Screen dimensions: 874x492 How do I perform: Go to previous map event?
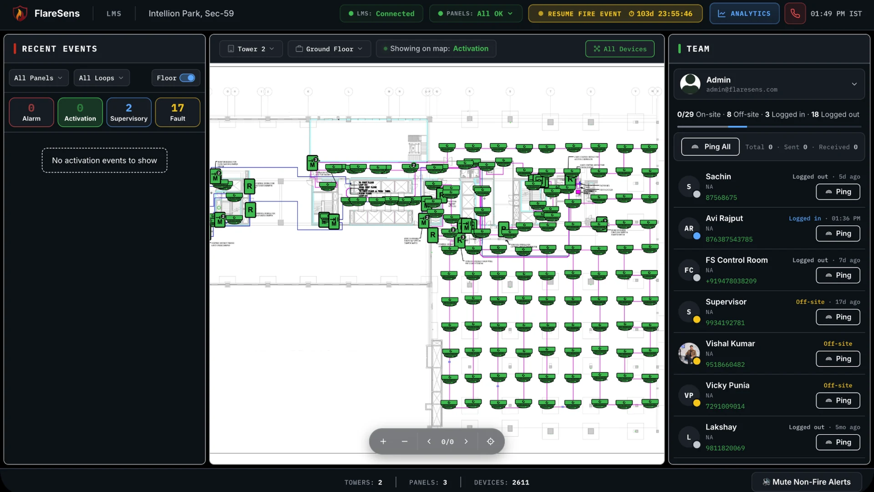[429, 441]
